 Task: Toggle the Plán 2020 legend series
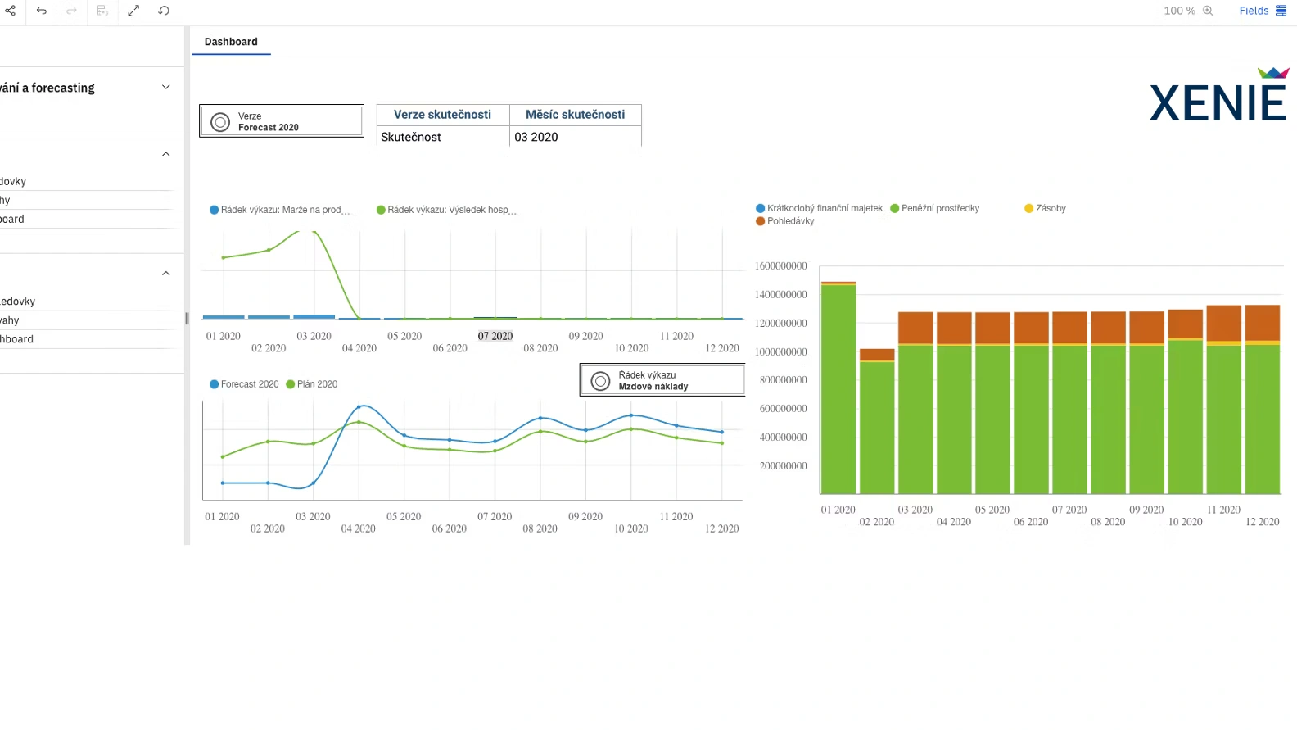coord(311,384)
